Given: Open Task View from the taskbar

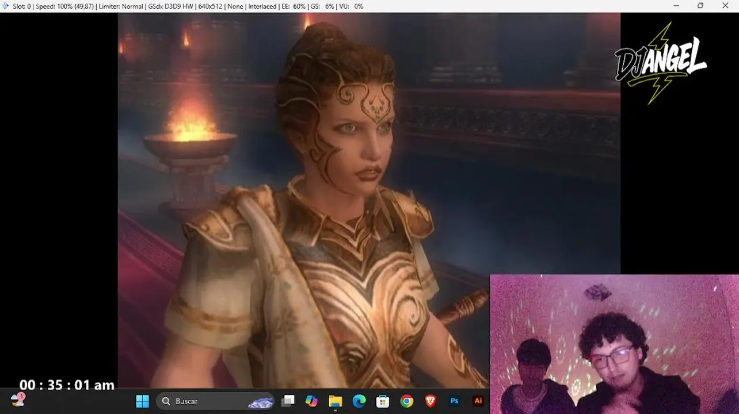Looking at the screenshot, I should coord(288,401).
